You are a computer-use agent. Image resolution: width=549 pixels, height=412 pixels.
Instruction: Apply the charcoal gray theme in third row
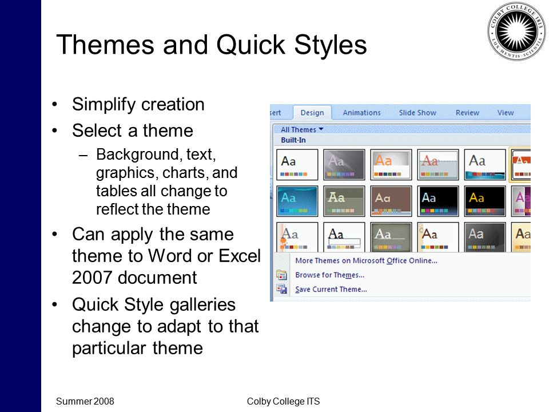click(485, 237)
